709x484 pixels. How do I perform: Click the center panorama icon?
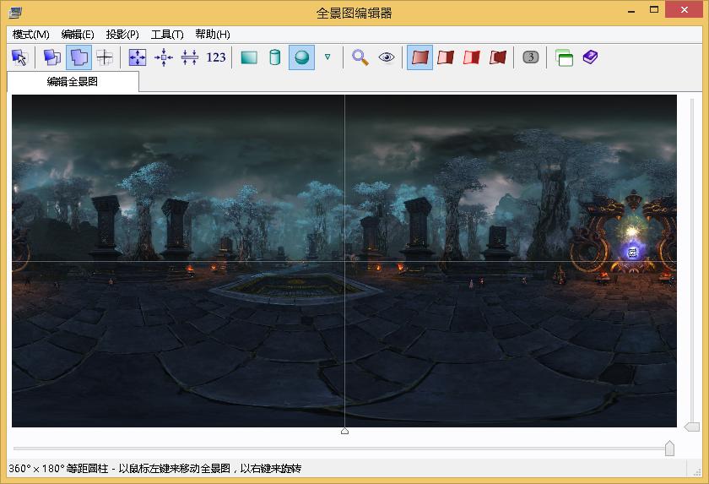pyautogui.click(x=164, y=57)
